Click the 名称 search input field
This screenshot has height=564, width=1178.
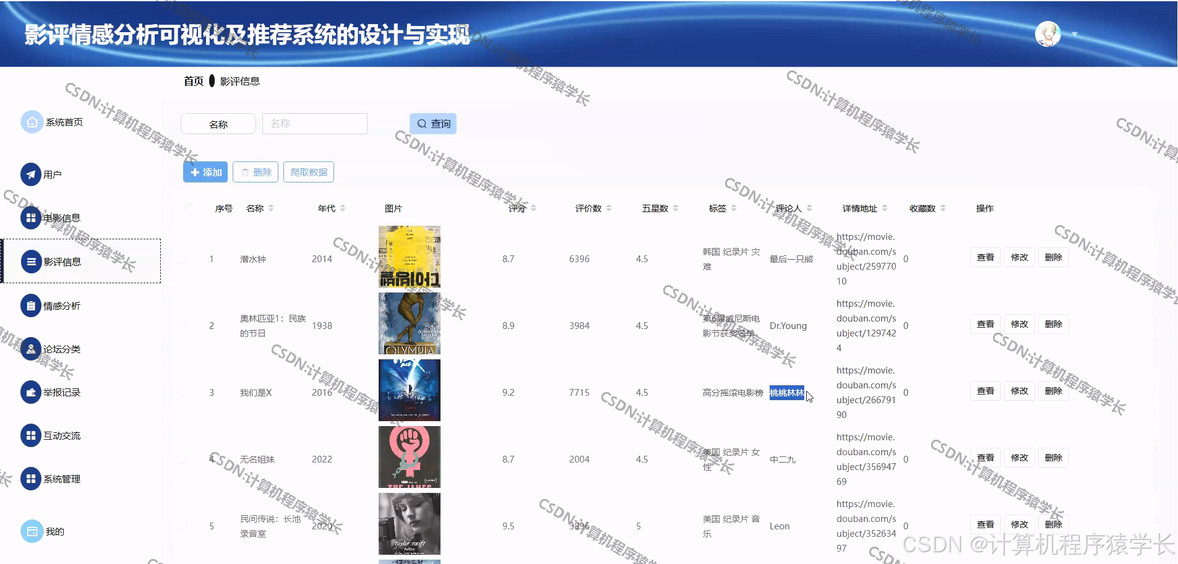tap(315, 124)
